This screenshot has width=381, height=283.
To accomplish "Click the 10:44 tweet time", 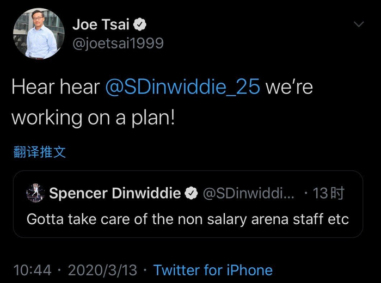I will pyautogui.click(x=32, y=270).
